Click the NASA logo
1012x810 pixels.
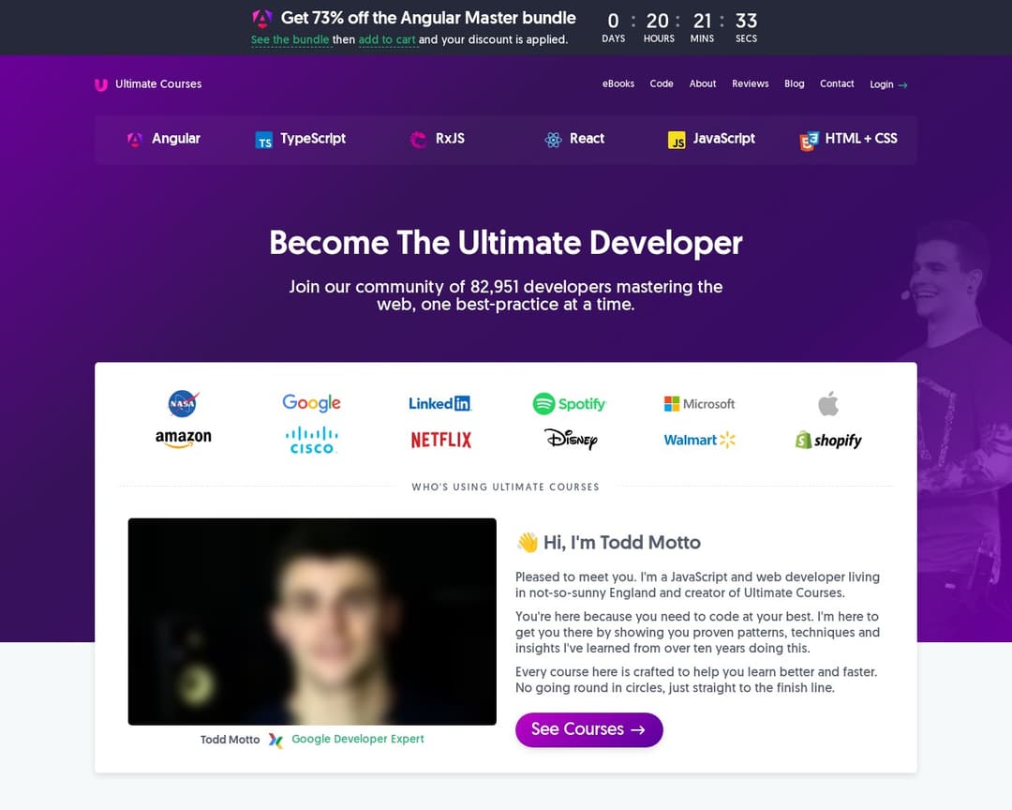(x=184, y=404)
